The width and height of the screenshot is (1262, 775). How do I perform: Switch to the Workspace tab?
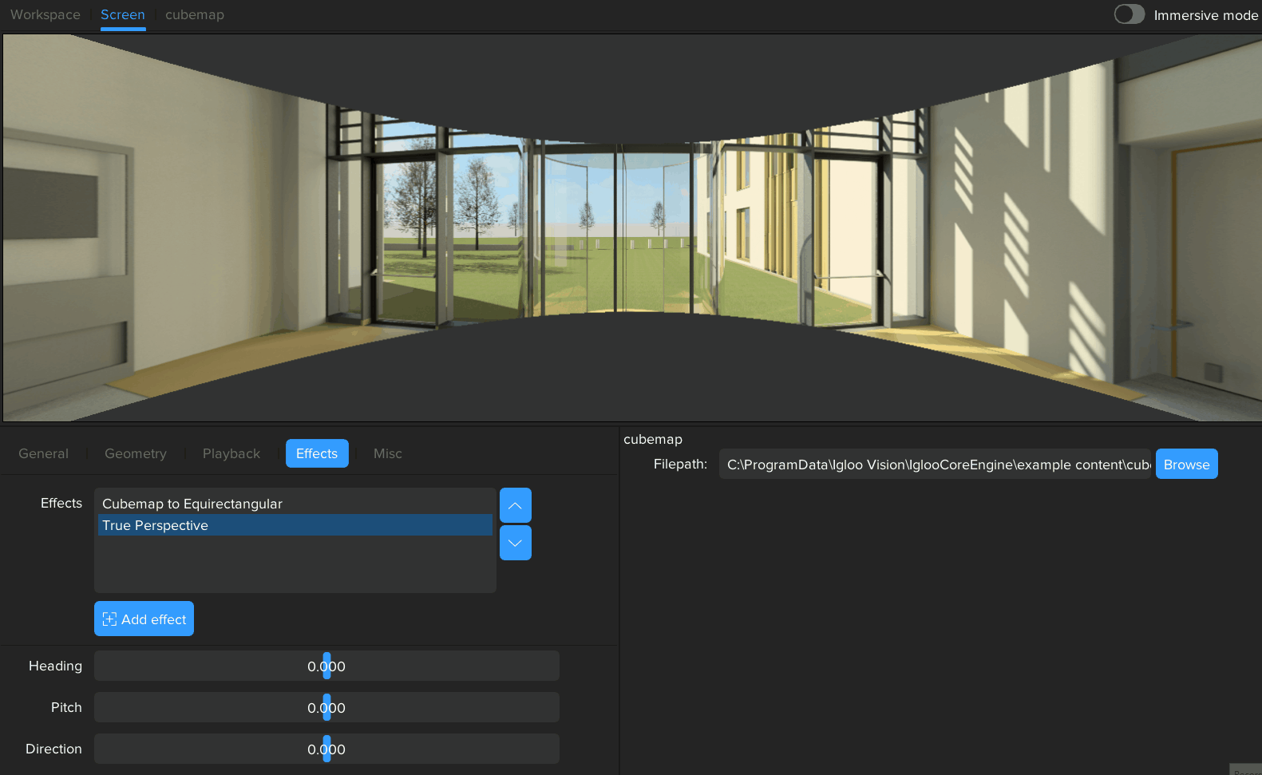(x=45, y=14)
